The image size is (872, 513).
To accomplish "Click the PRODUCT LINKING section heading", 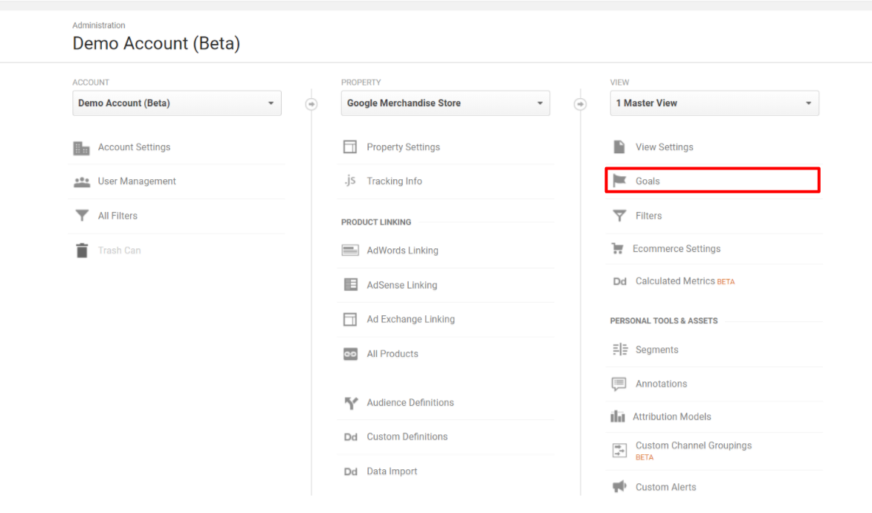I will coord(376,222).
